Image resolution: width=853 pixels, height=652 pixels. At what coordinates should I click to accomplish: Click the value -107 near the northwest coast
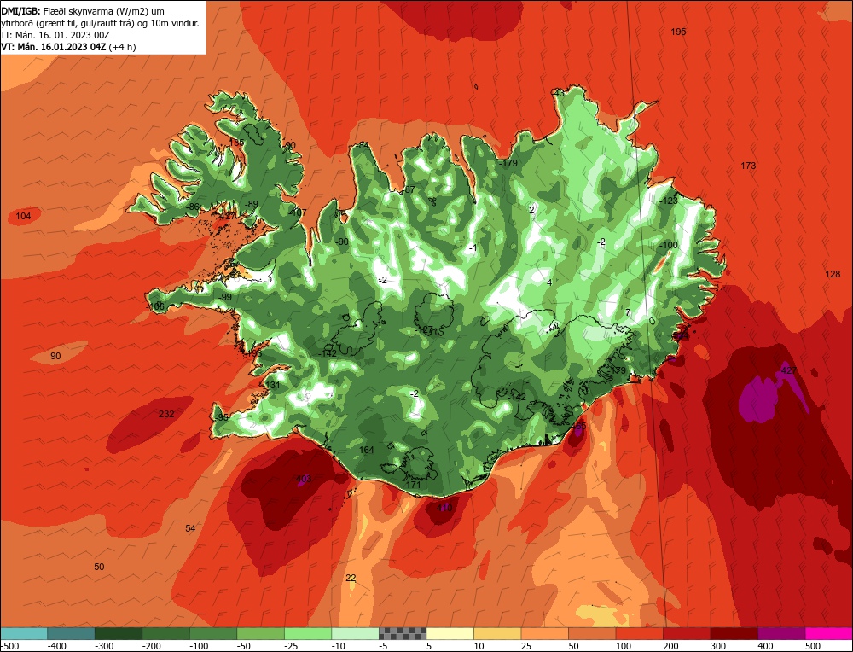[298, 212]
